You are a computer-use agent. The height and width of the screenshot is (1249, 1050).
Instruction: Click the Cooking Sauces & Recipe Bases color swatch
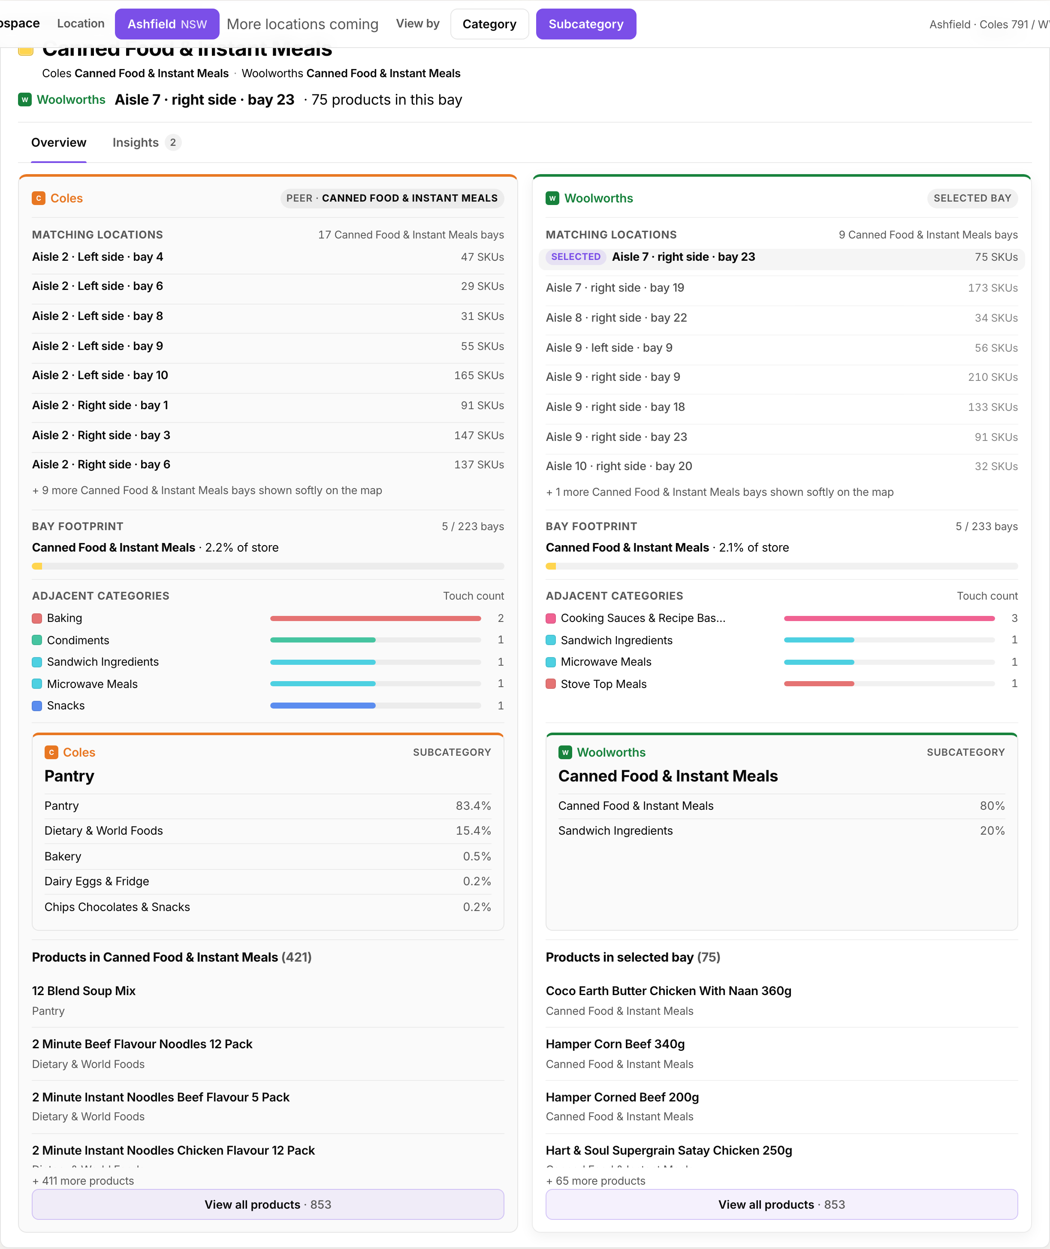coord(551,618)
